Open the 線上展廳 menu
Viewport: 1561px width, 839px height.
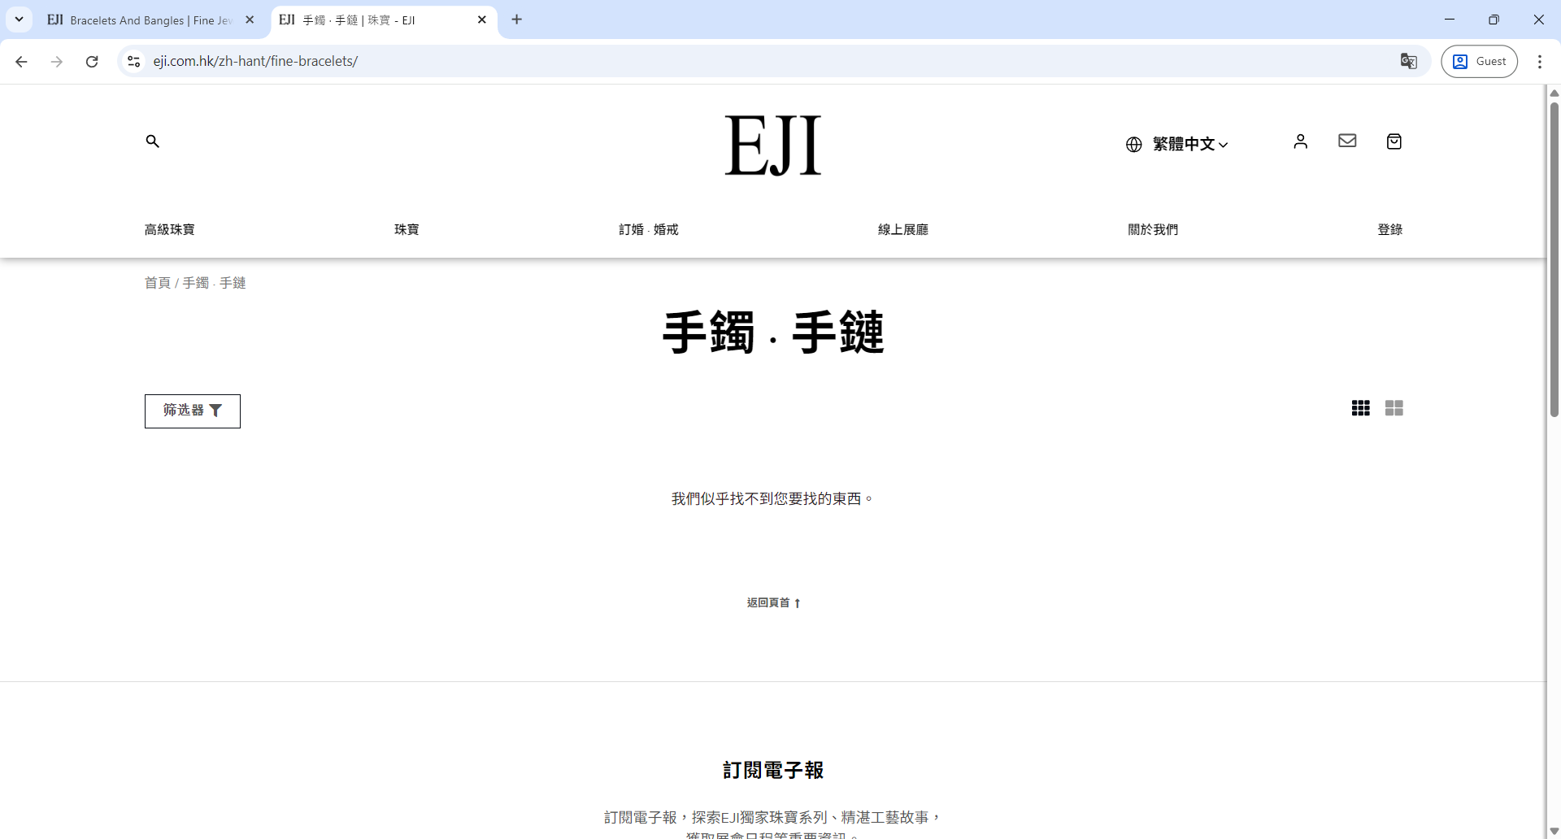903,230
